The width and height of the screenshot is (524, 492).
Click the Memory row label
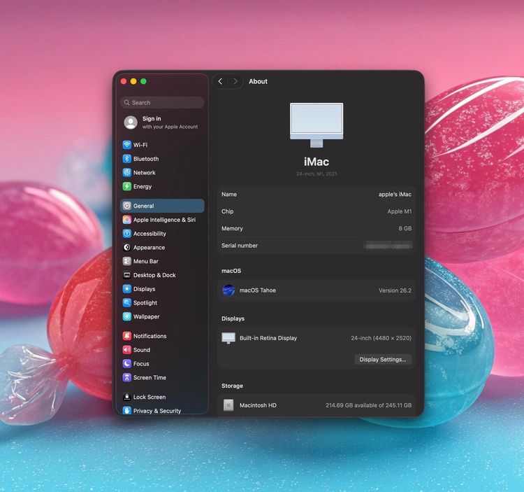pyautogui.click(x=232, y=228)
